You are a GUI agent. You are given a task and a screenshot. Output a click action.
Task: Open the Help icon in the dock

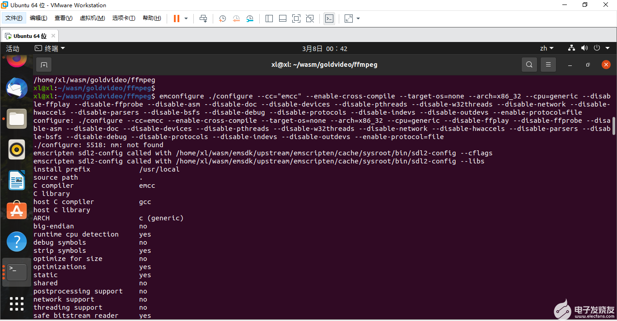click(x=17, y=242)
